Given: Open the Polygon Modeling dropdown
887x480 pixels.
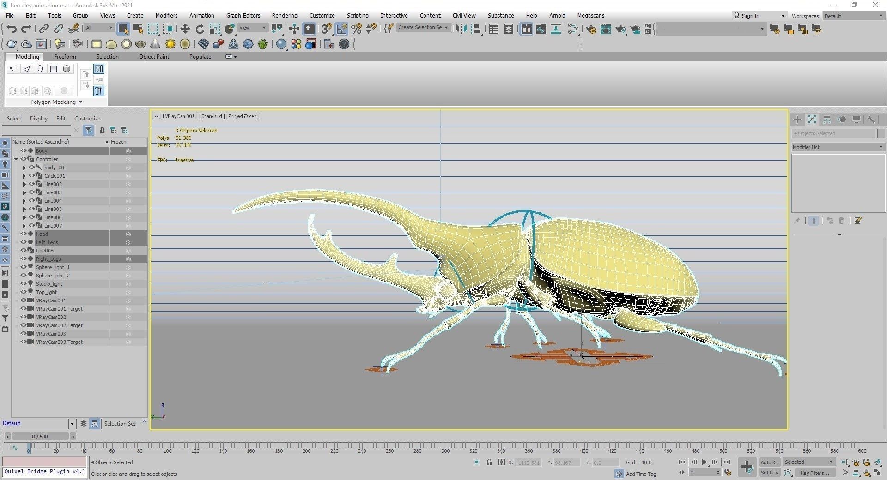Looking at the screenshot, I should (x=56, y=102).
